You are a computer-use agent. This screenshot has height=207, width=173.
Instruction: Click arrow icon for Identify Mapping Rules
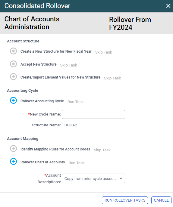[13, 149]
